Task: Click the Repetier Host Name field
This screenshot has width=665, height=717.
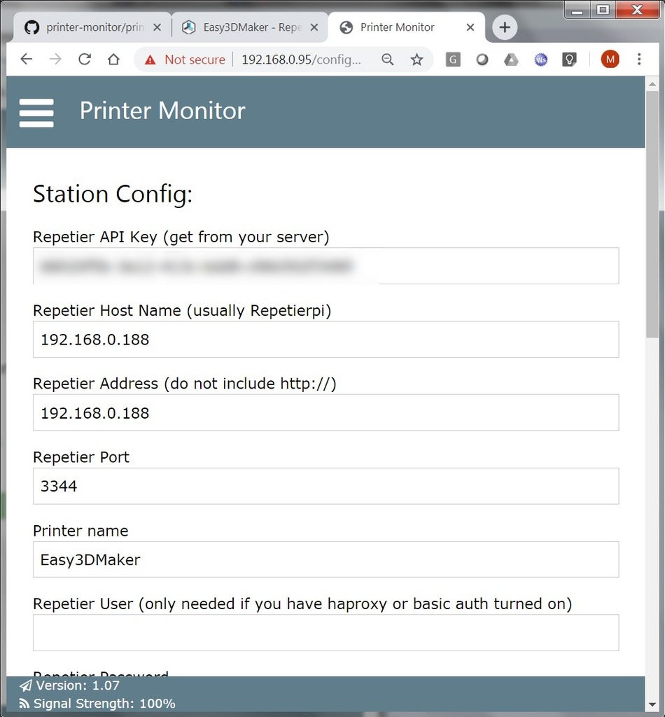Action: click(325, 340)
